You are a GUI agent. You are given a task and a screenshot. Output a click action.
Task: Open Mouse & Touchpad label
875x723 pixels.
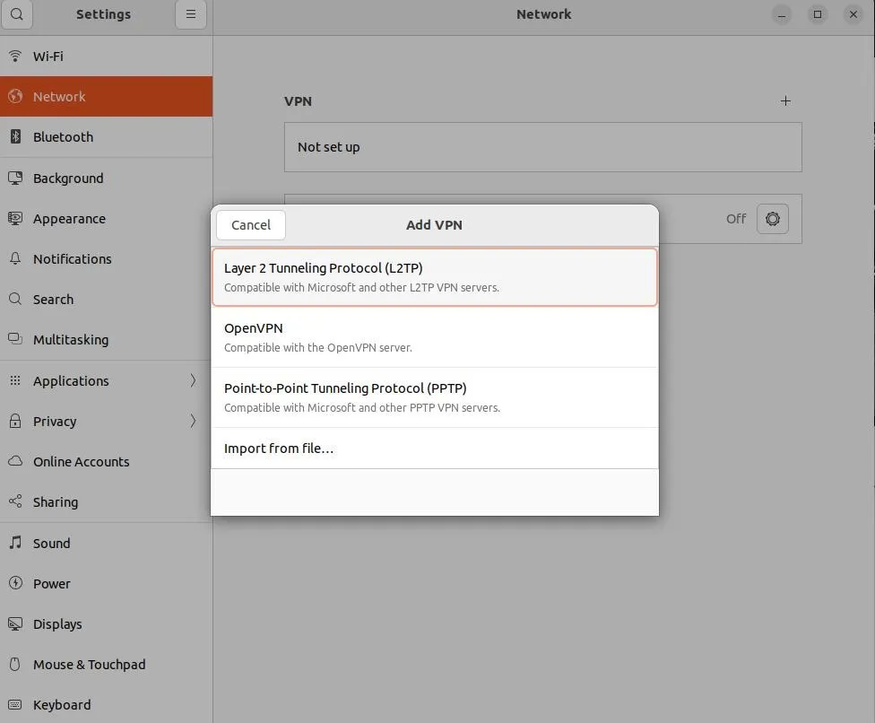click(x=90, y=665)
